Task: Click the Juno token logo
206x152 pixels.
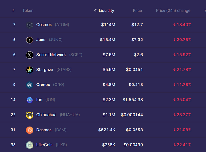Action: 30,40
